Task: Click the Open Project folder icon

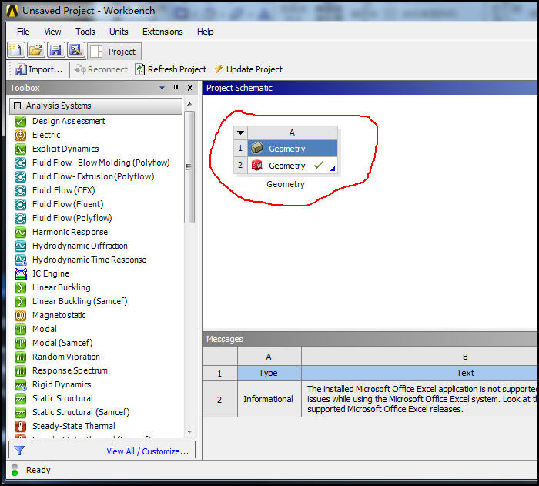Action: tap(35, 51)
